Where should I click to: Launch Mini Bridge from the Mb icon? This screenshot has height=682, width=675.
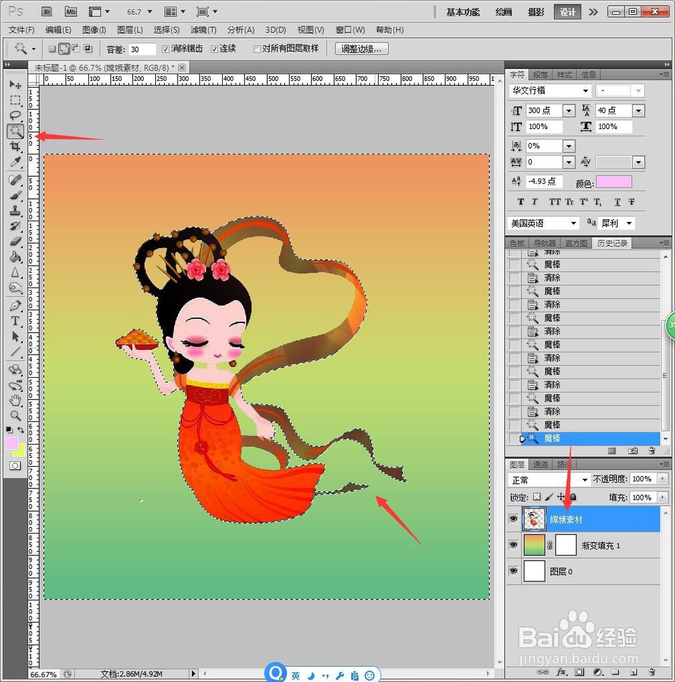[x=70, y=11]
